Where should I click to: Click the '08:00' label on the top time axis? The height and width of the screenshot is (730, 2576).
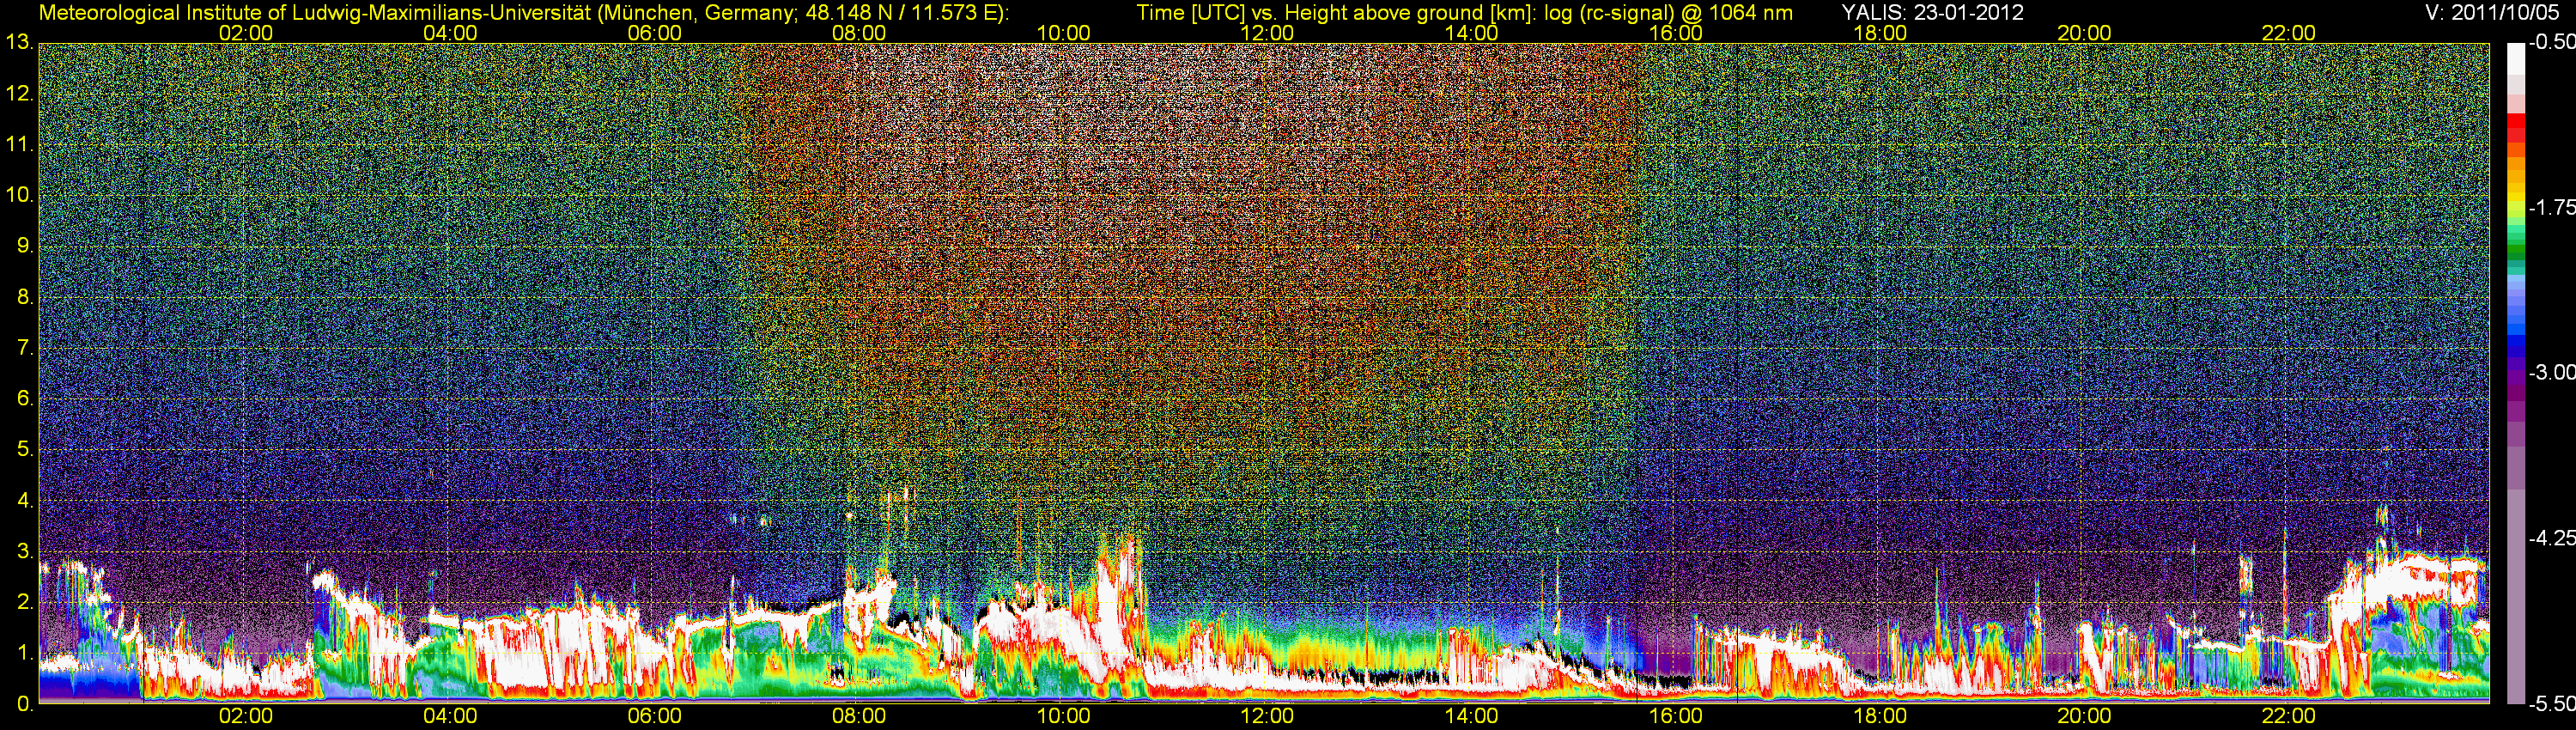(x=859, y=33)
